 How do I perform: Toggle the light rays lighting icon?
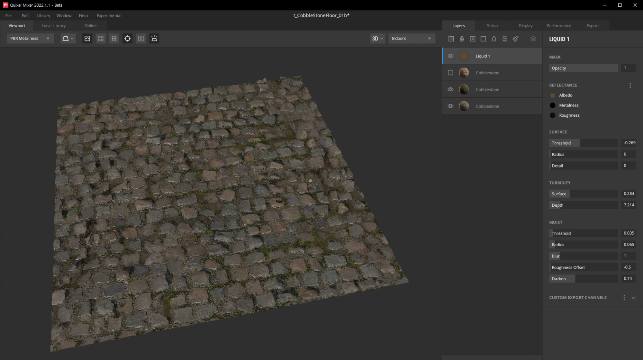pyautogui.click(x=154, y=39)
